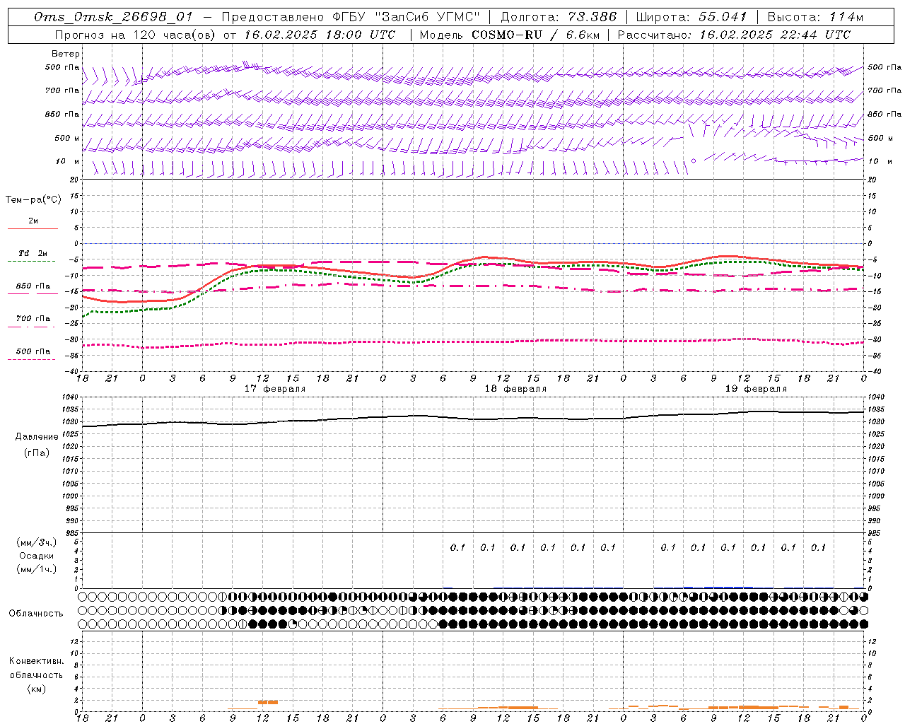Click the Долгота: 73.386 longitude value
The image size is (905, 724).
coord(559,17)
